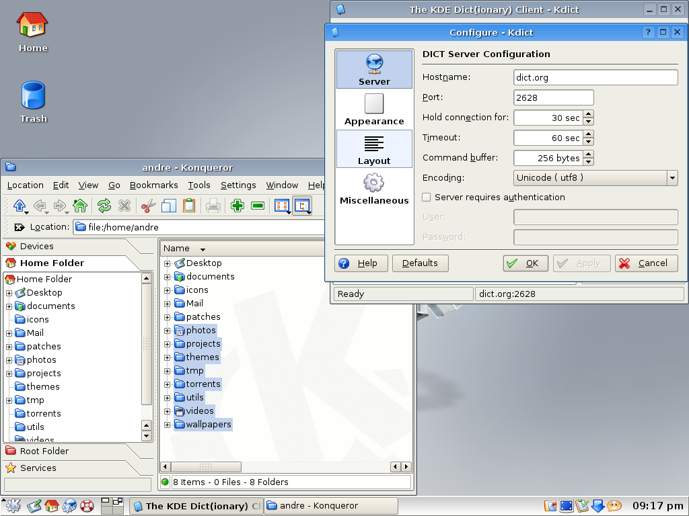Open the Name column sort arrow
689x516 pixels.
pos(203,249)
